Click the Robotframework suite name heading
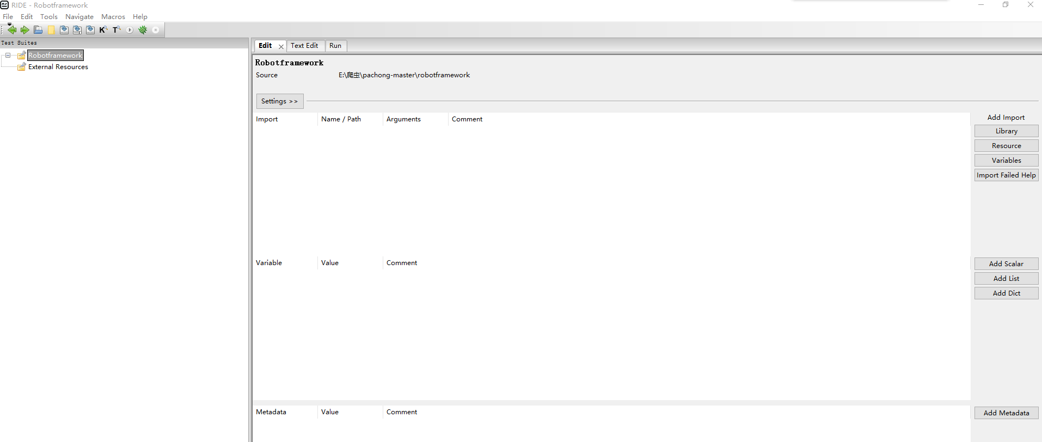This screenshot has height=442, width=1042. [289, 63]
